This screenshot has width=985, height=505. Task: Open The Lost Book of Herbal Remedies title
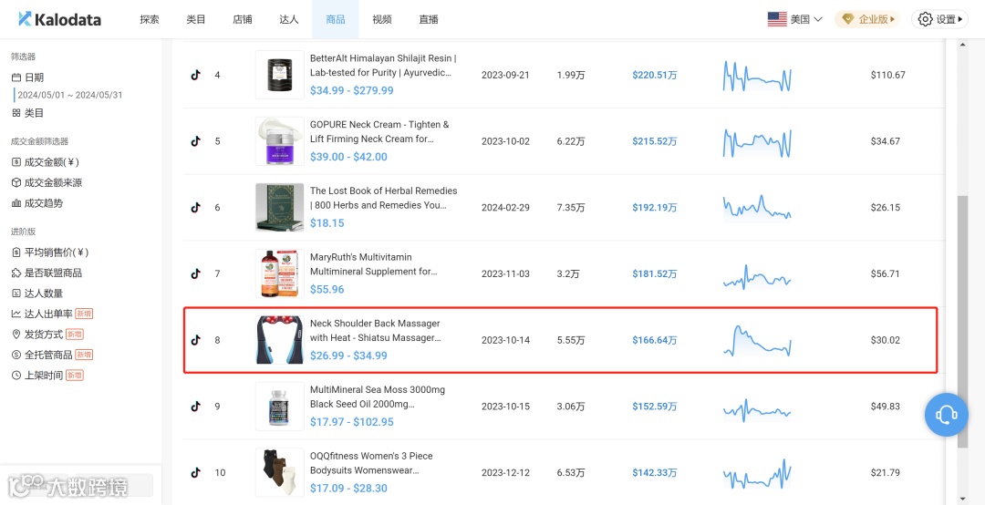[384, 198]
